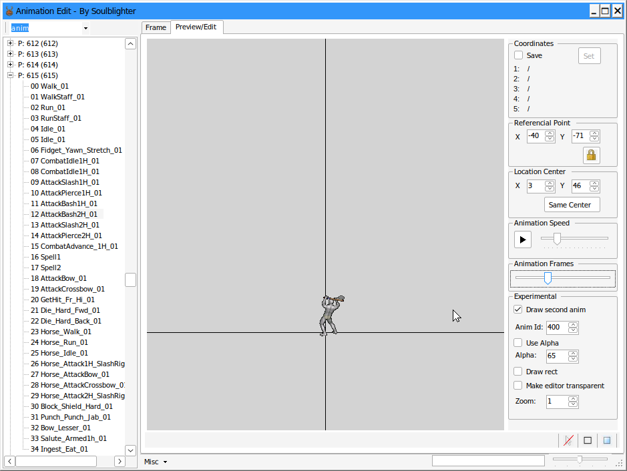
Task: Decrease the Location Center Y value
Action: pyautogui.click(x=594, y=189)
